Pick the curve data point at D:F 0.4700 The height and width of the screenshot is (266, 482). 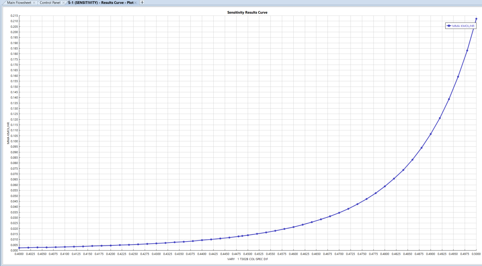tap(339, 213)
